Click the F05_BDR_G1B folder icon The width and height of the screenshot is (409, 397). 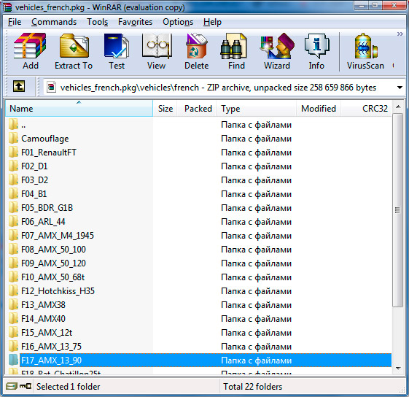click(13, 208)
